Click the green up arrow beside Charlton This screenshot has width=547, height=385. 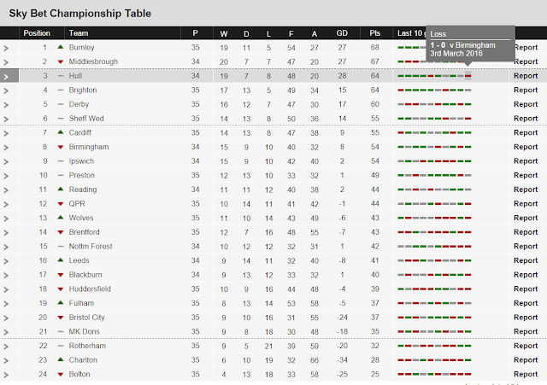click(x=61, y=359)
